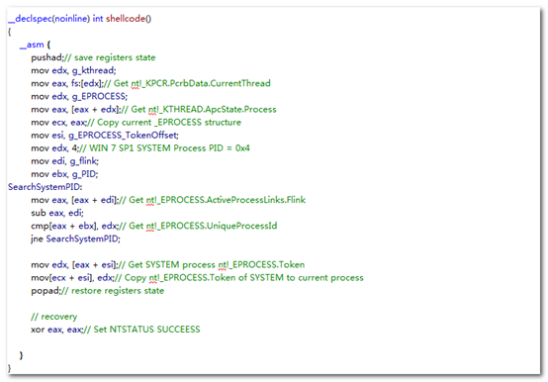Click the __declspec(noinline) keyword
This screenshot has height=382, width=548.
[x=48, y=19]
